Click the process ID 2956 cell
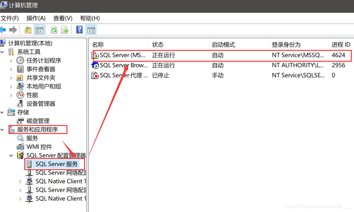The width and height of the screenshot is (354, 212). (338, 65)
